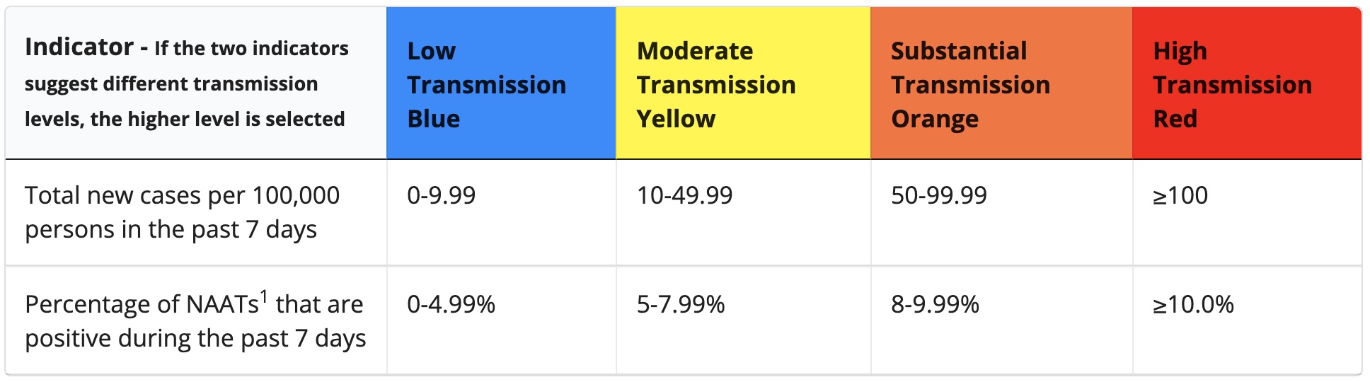The image size is (1370, 382).
Task: Click the 50-99.99 cell value
Action: (938, 195)
